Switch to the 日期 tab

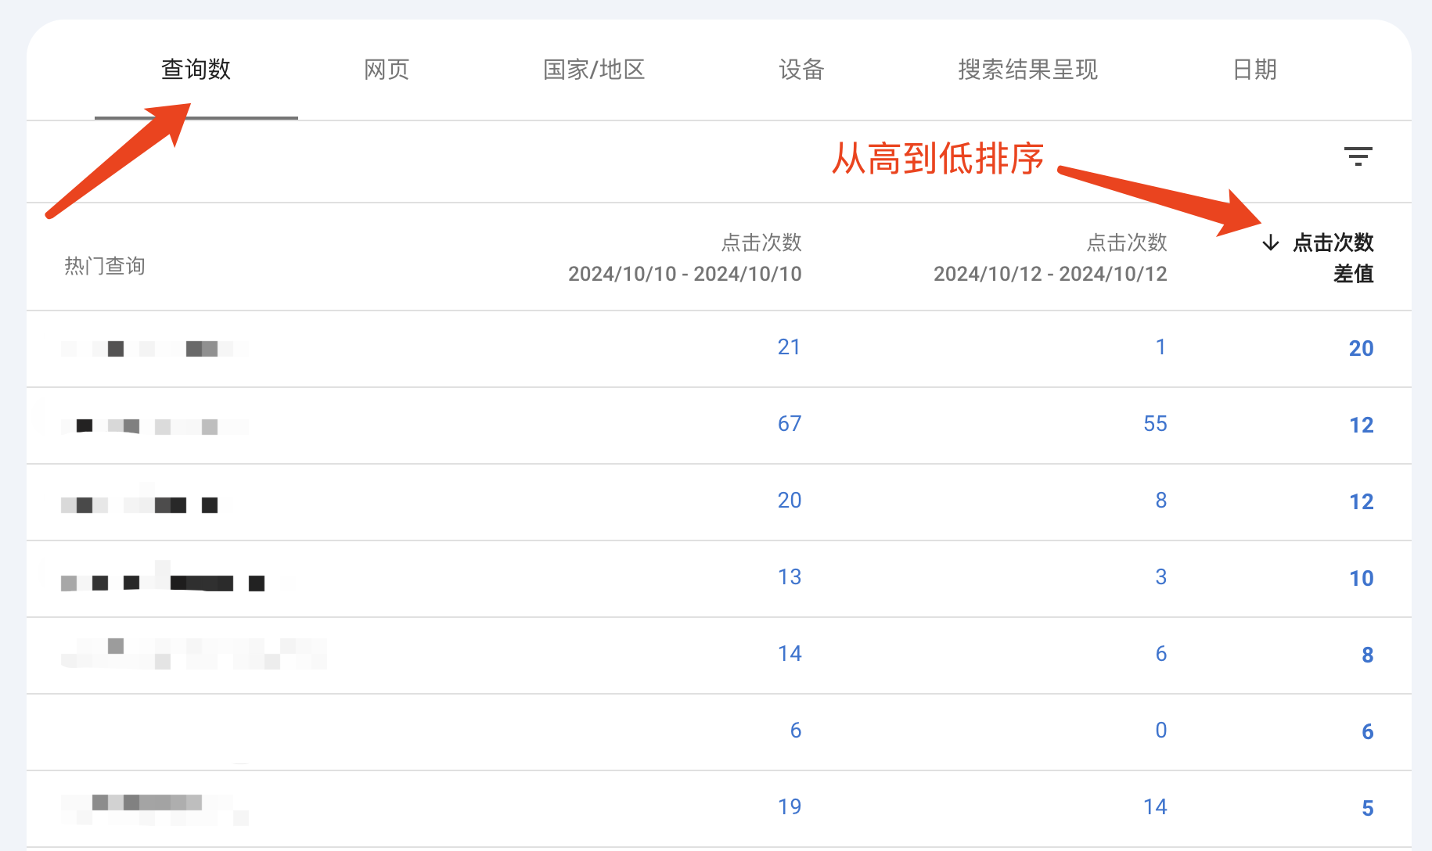click(x=1254, y=70)
